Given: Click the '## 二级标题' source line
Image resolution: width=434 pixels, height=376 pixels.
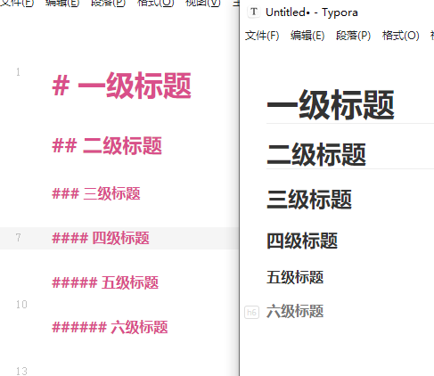Looking at the screenshot, I should [107, 145].
